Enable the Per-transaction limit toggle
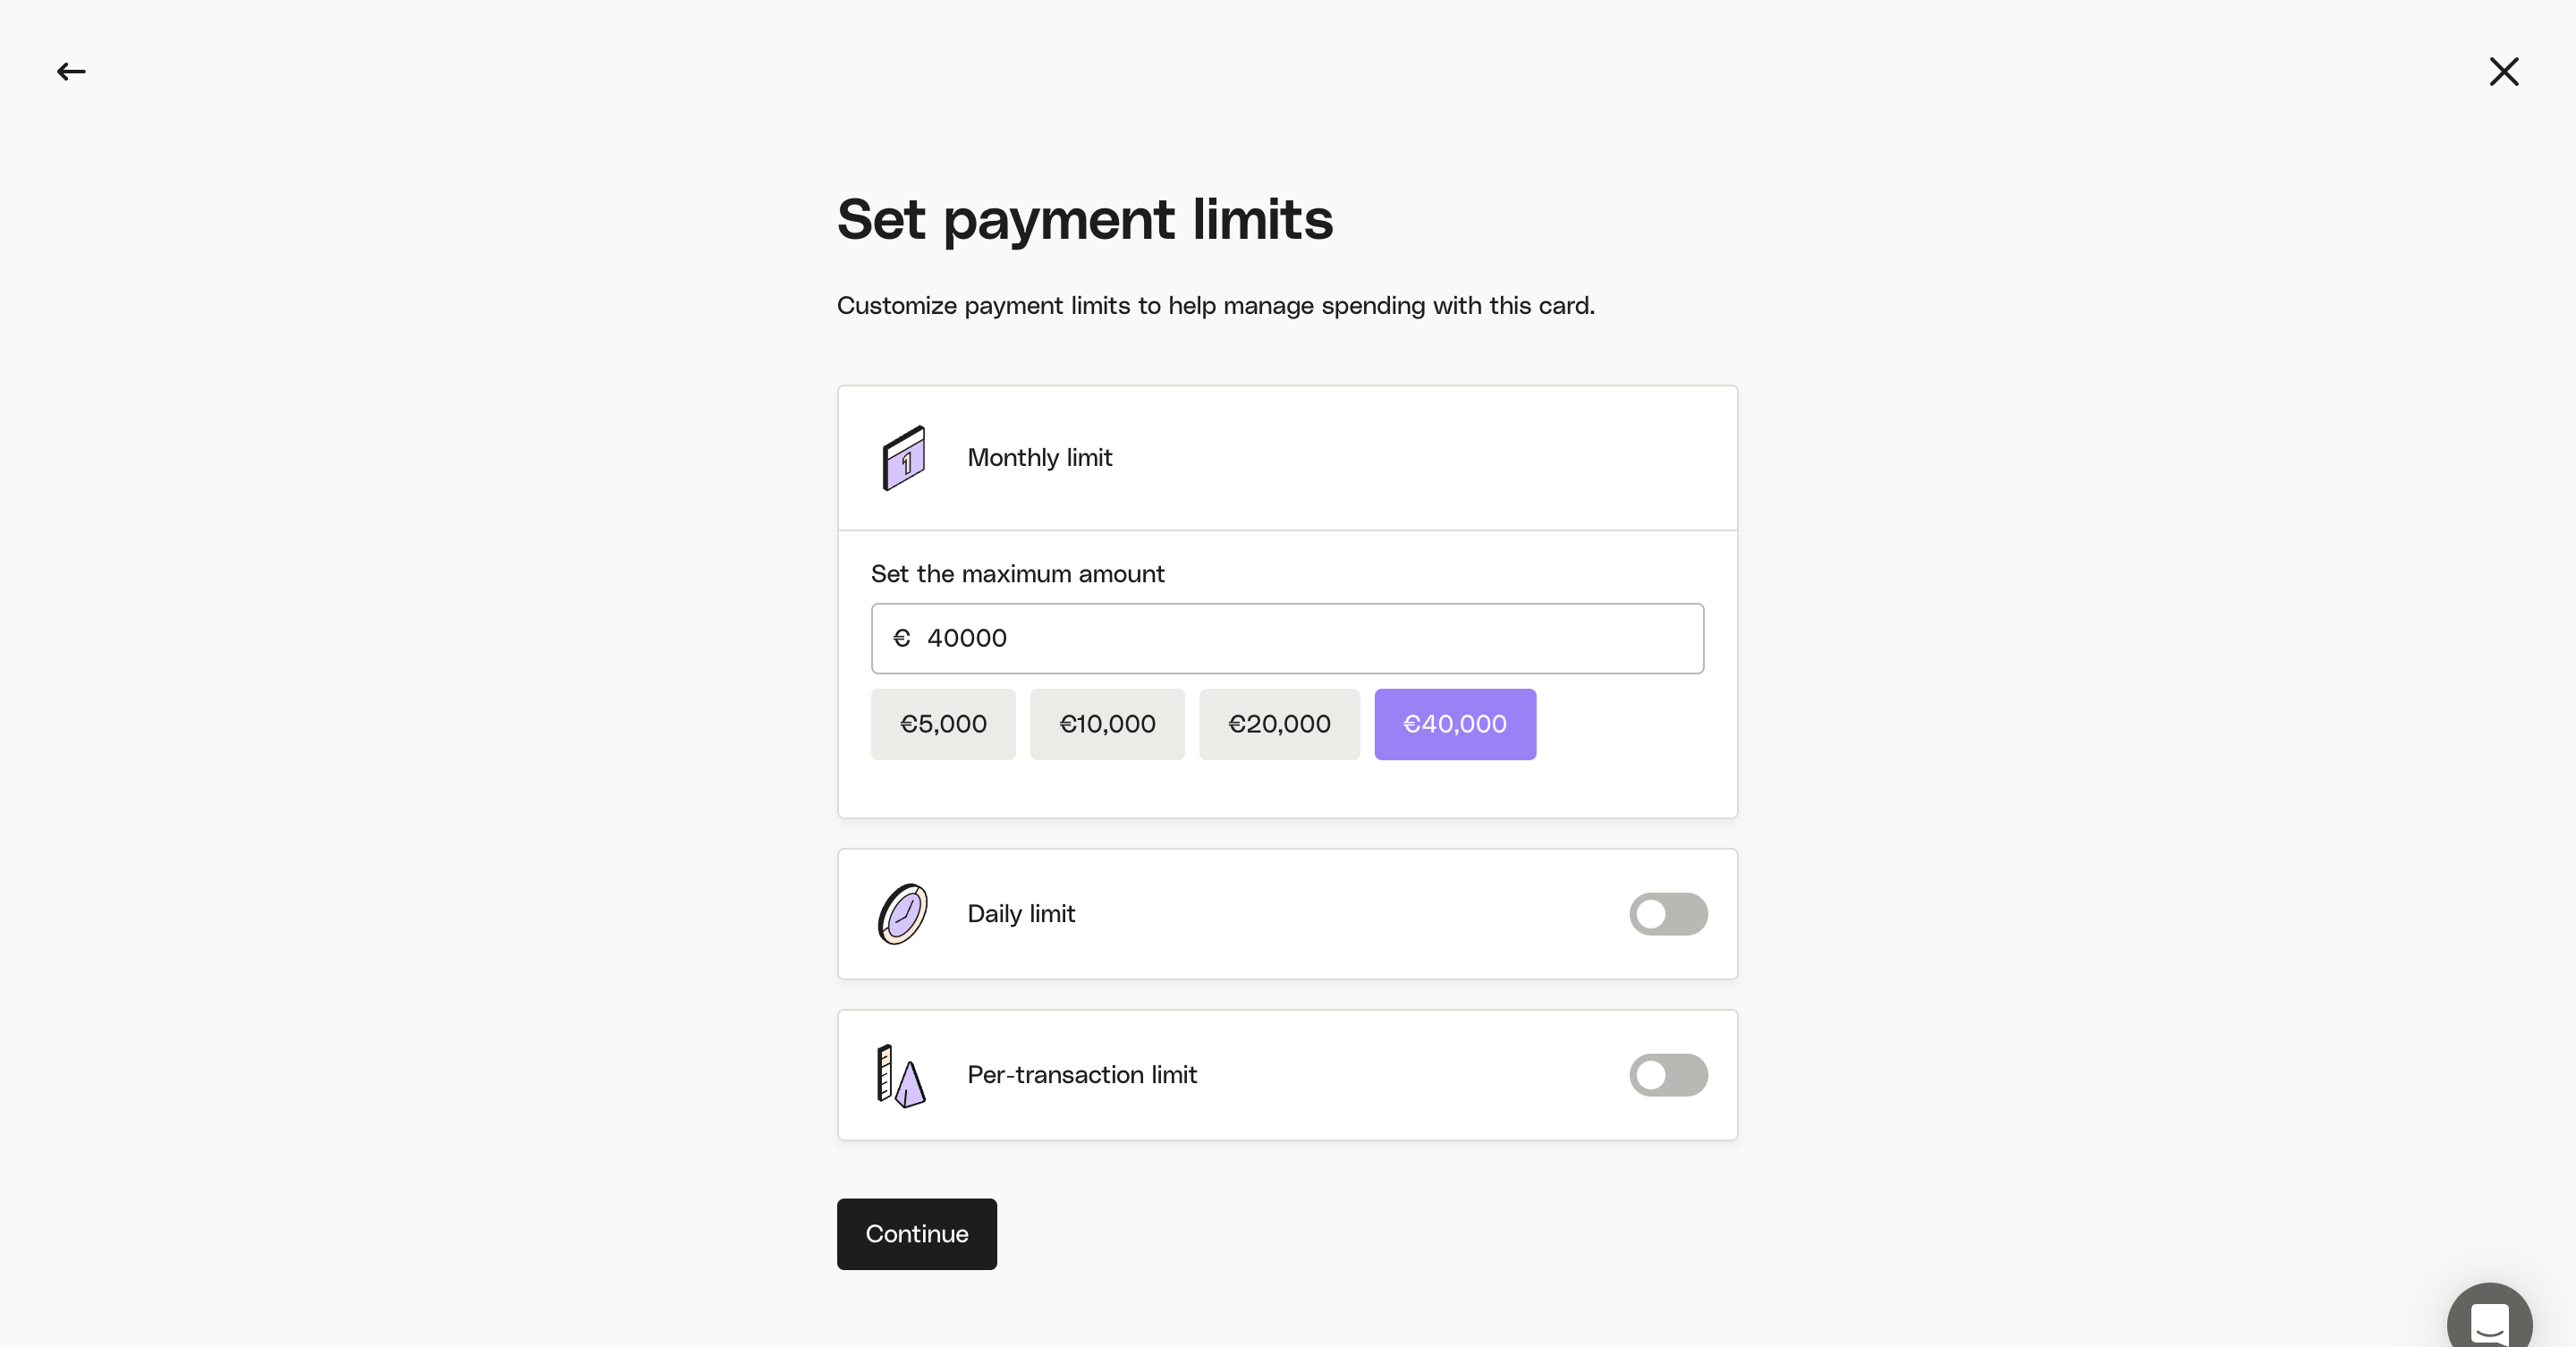The image size is (2576, 1347). (x=1667, y=1075)
